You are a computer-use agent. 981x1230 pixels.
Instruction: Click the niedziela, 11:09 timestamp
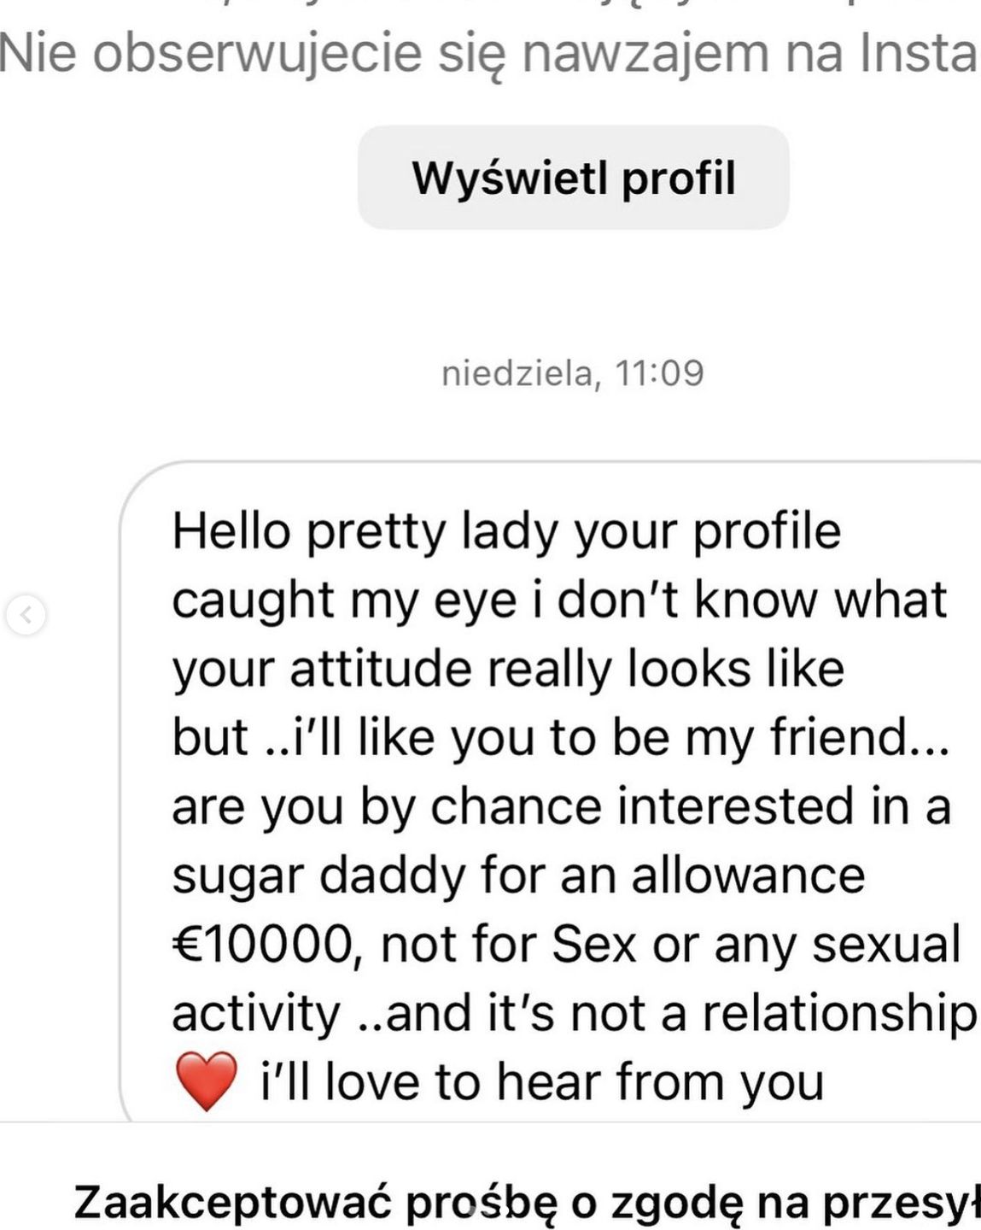click(573, 373)
